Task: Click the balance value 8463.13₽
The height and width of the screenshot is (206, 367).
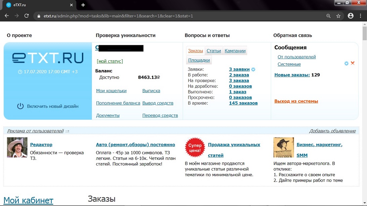Action: tap(149, 77)
